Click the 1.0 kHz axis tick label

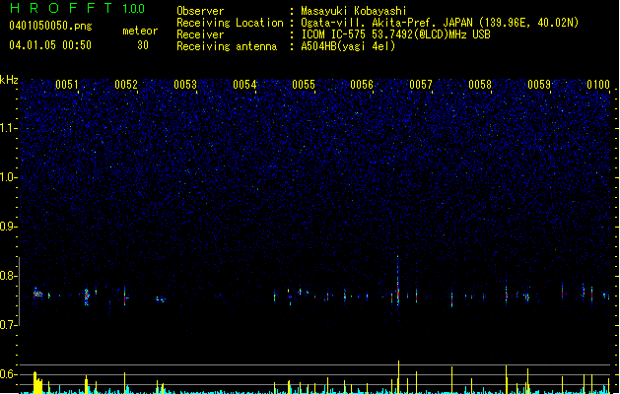(x=8, y=177)
